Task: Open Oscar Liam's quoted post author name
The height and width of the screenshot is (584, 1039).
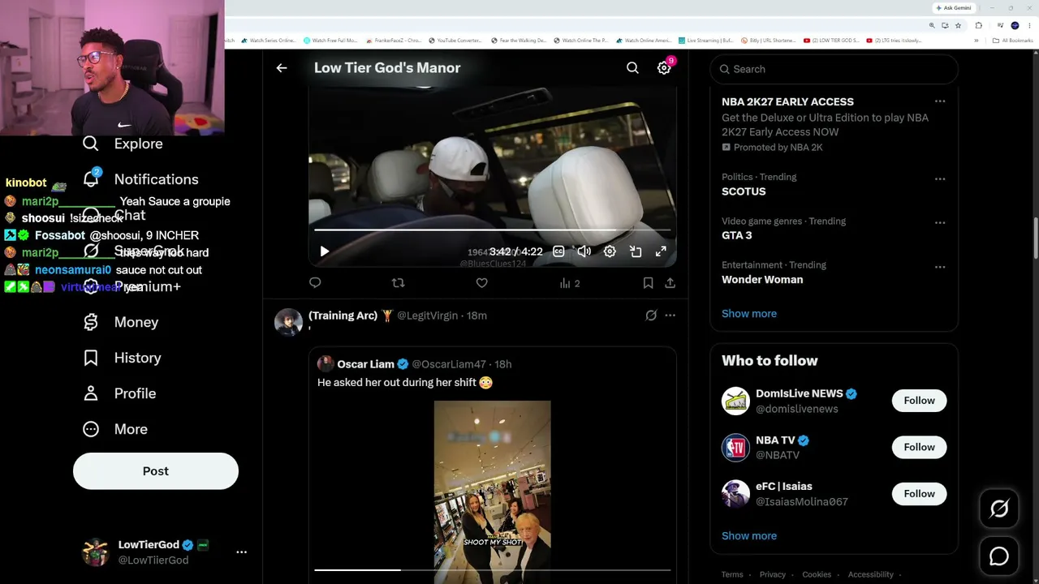Action: (365, 364)
